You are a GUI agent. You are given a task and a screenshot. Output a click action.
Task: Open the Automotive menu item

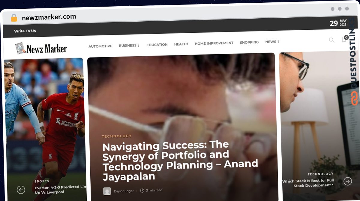(100, 46)
